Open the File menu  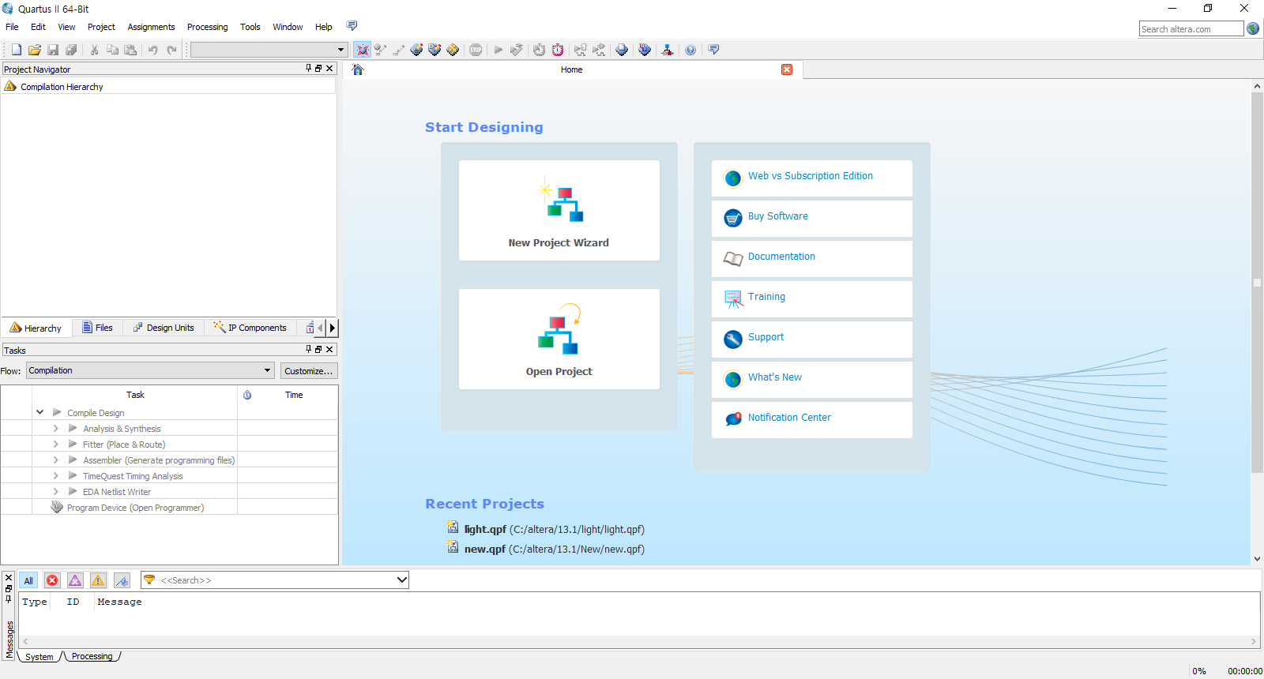(12, 27)
